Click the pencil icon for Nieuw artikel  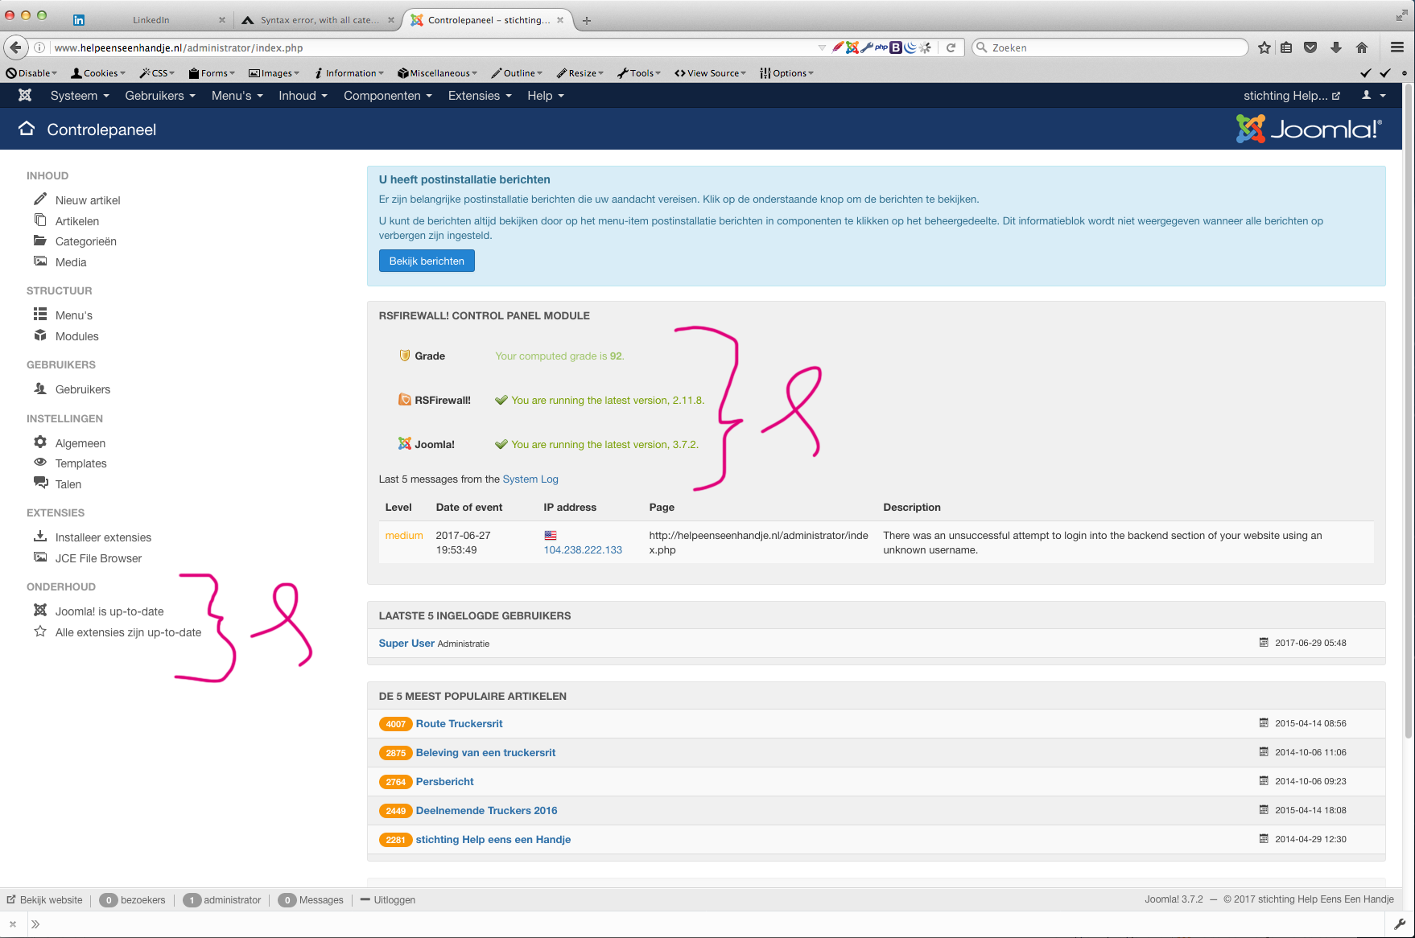tap(40, 199)
